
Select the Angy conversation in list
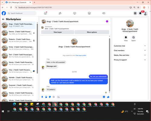click(18, 25)
